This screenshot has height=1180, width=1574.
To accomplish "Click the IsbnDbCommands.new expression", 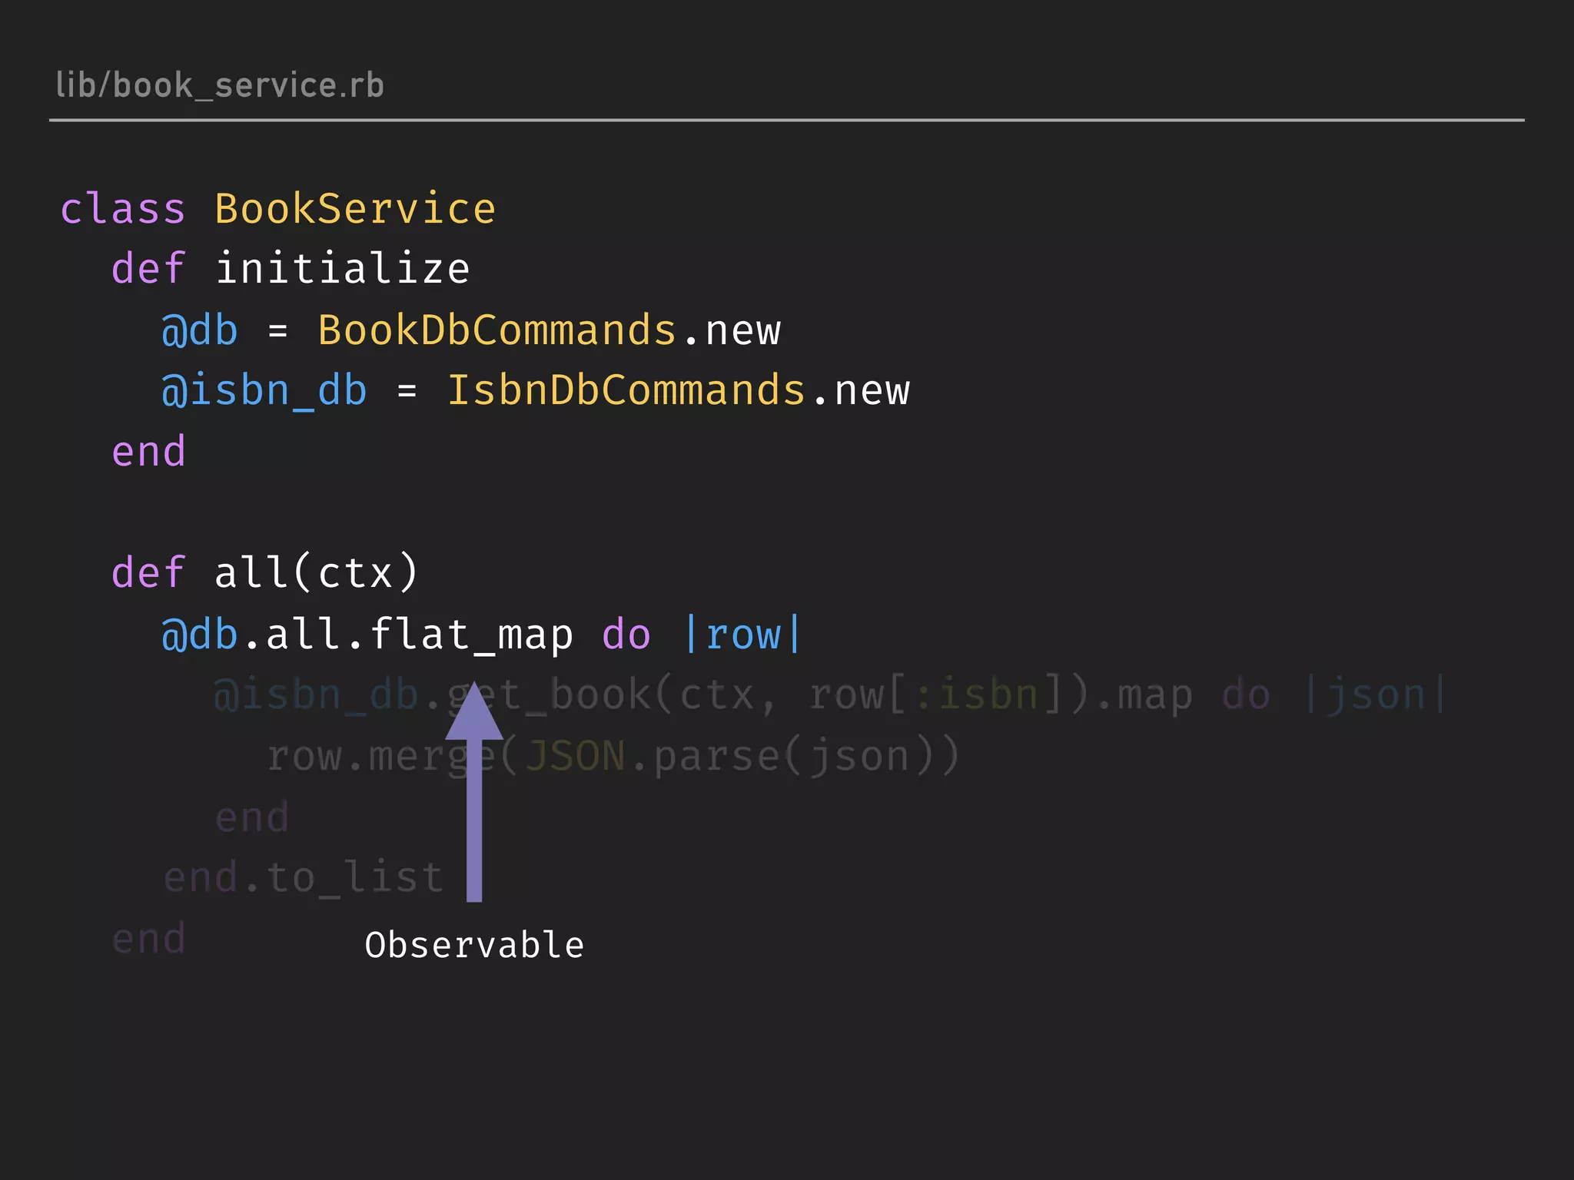I will coord(679,391).
